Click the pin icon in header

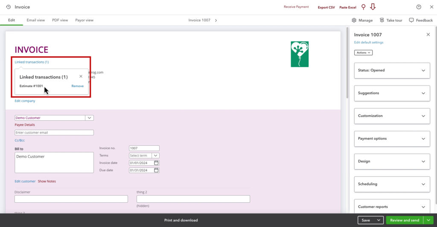tap(364, 7)
